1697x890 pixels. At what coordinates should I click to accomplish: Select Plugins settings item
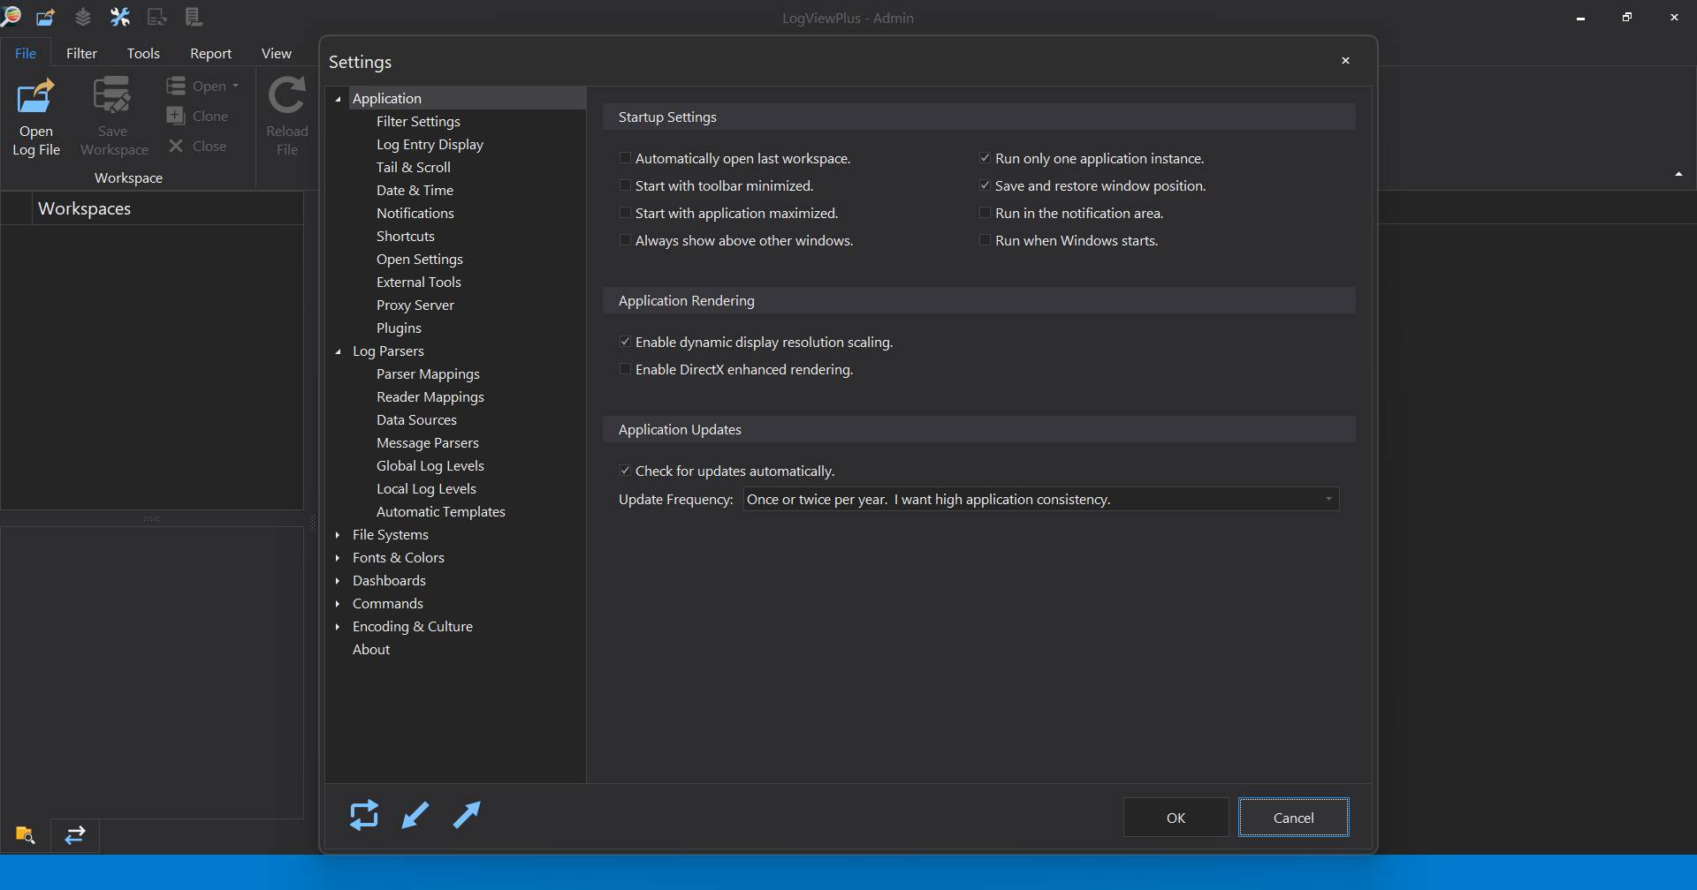399,328
